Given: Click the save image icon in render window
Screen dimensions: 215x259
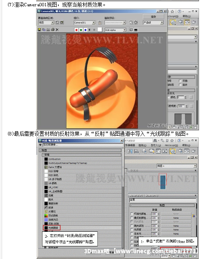Looking at the screenshot, I should pos(39,30).
